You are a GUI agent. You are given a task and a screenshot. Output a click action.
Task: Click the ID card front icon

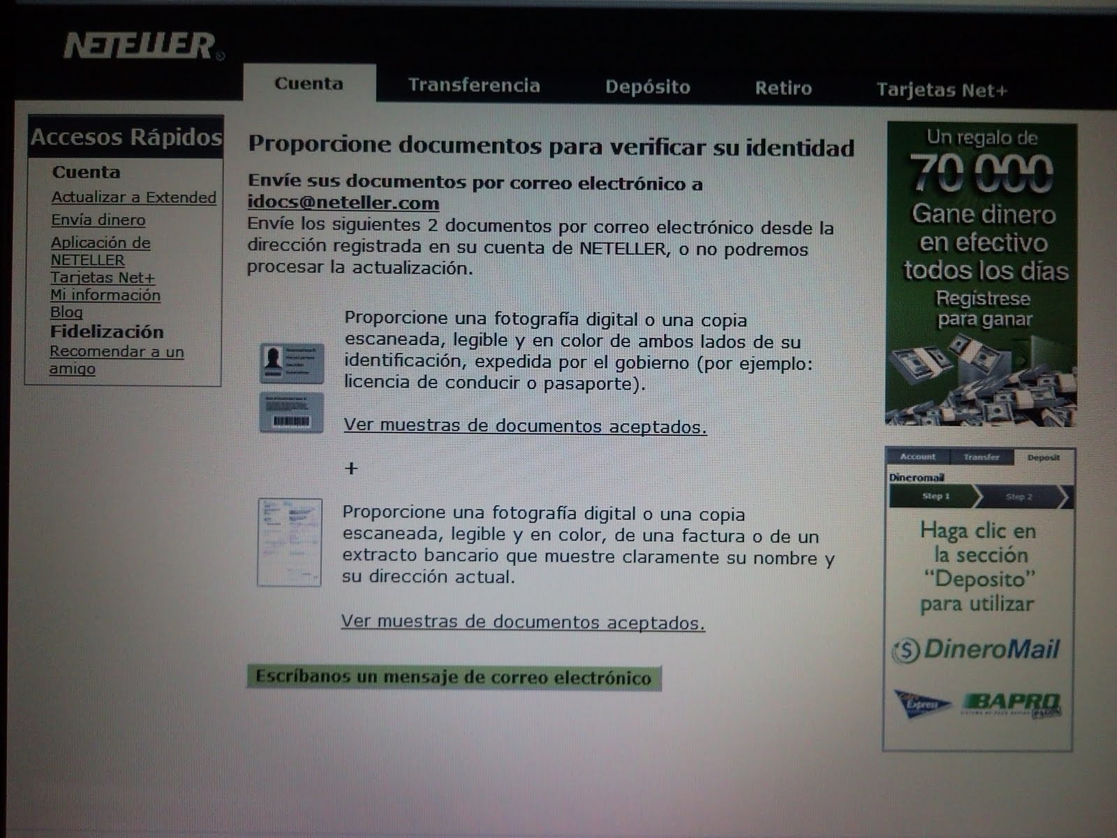click(292, 362)
